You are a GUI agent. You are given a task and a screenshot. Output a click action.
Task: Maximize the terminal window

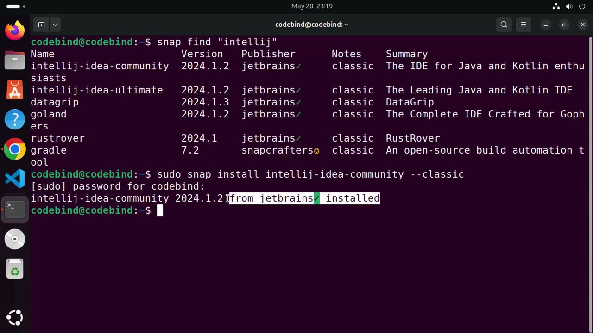click(x=564, y=25)
